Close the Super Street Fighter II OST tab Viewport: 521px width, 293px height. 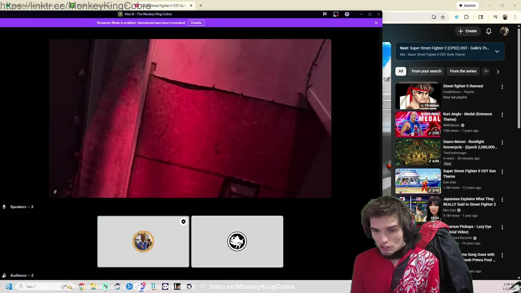tap(191, 6)
